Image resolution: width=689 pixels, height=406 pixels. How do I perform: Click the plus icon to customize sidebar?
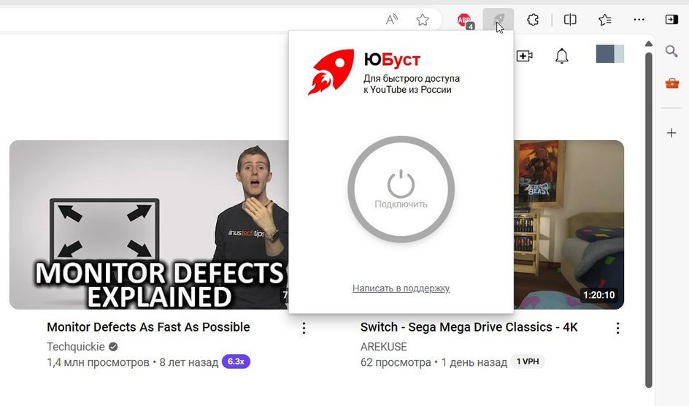click(671, 133)
